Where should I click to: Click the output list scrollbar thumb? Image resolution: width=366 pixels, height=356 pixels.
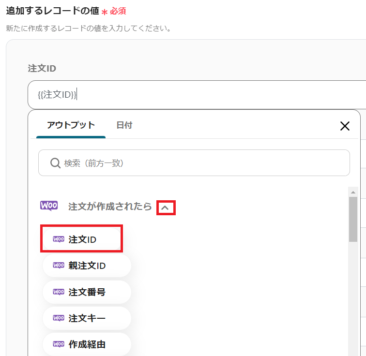[x=353, y=219]
